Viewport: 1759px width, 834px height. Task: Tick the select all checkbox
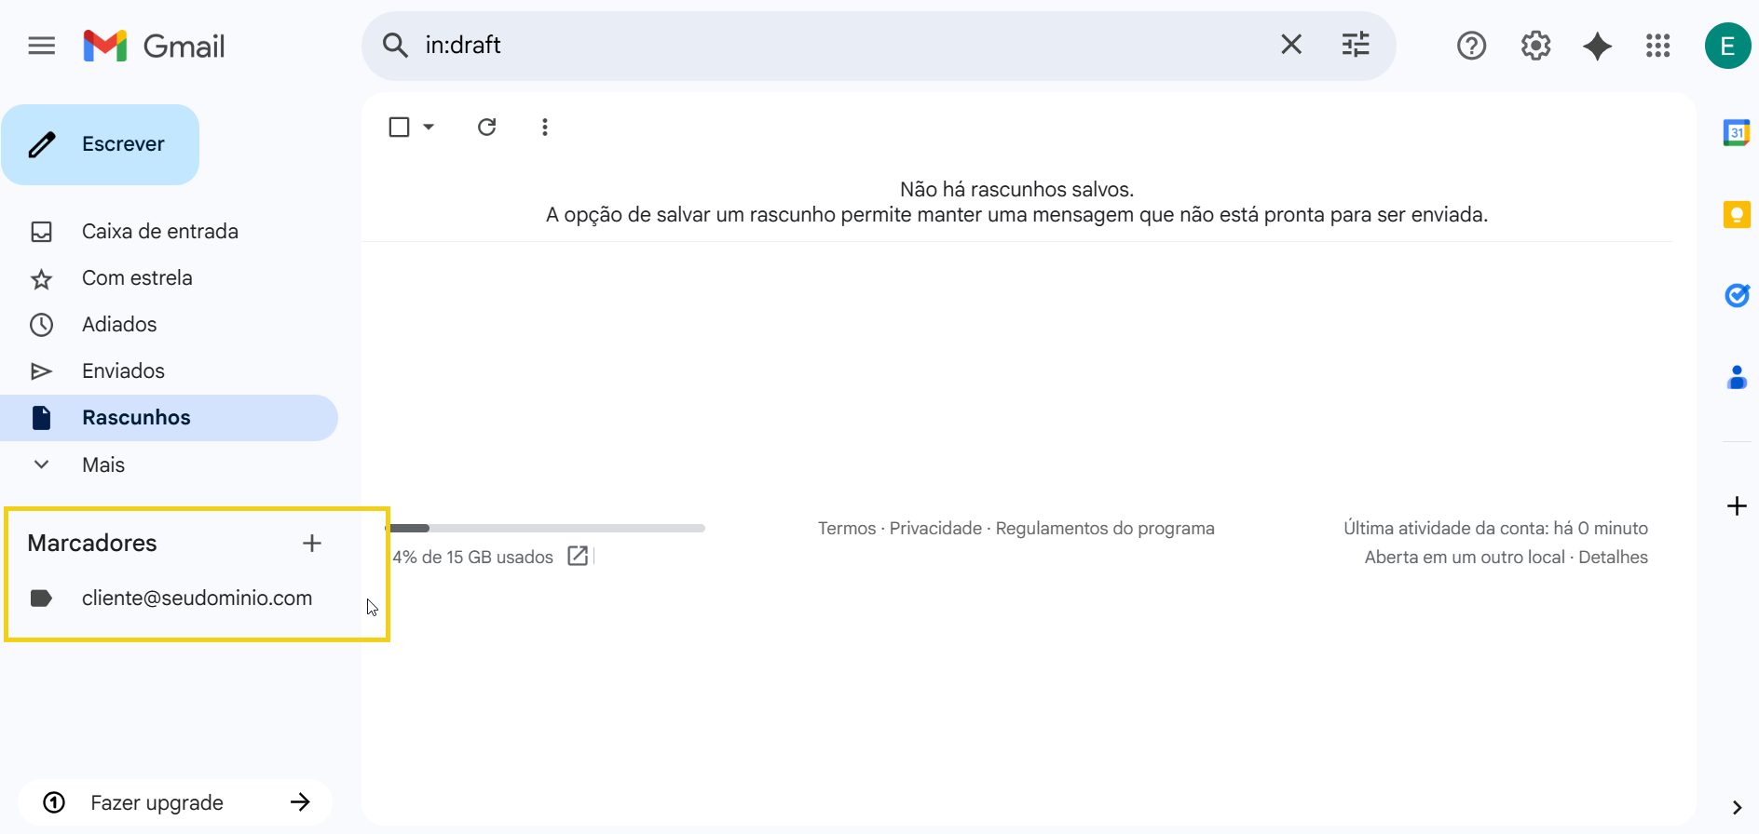[x=399, y=127]
